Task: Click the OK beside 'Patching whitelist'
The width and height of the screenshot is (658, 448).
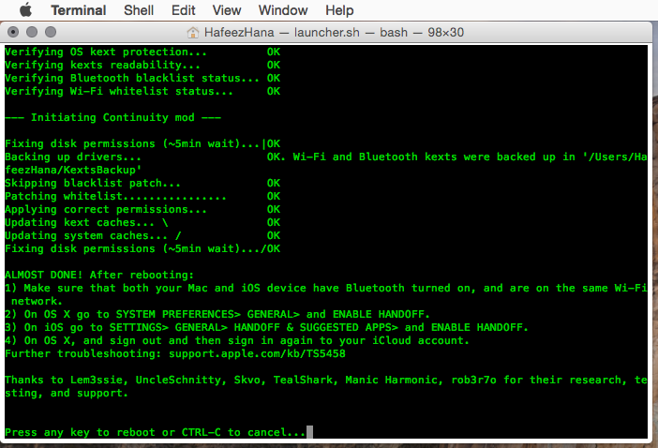Action: (274, 196)
